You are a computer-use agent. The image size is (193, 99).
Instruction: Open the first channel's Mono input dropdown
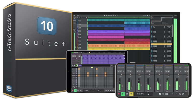point(121,67)
